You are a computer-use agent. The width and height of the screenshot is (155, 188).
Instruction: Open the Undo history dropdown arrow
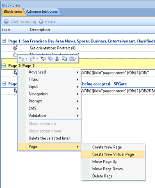coord(26,59)
